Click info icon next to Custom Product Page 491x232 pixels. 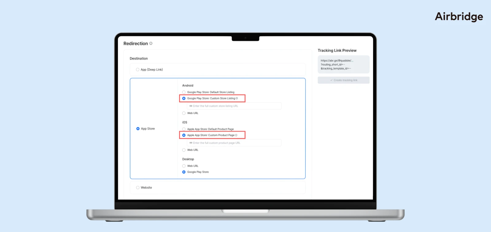pyautogui.click(x=236, y=135)
